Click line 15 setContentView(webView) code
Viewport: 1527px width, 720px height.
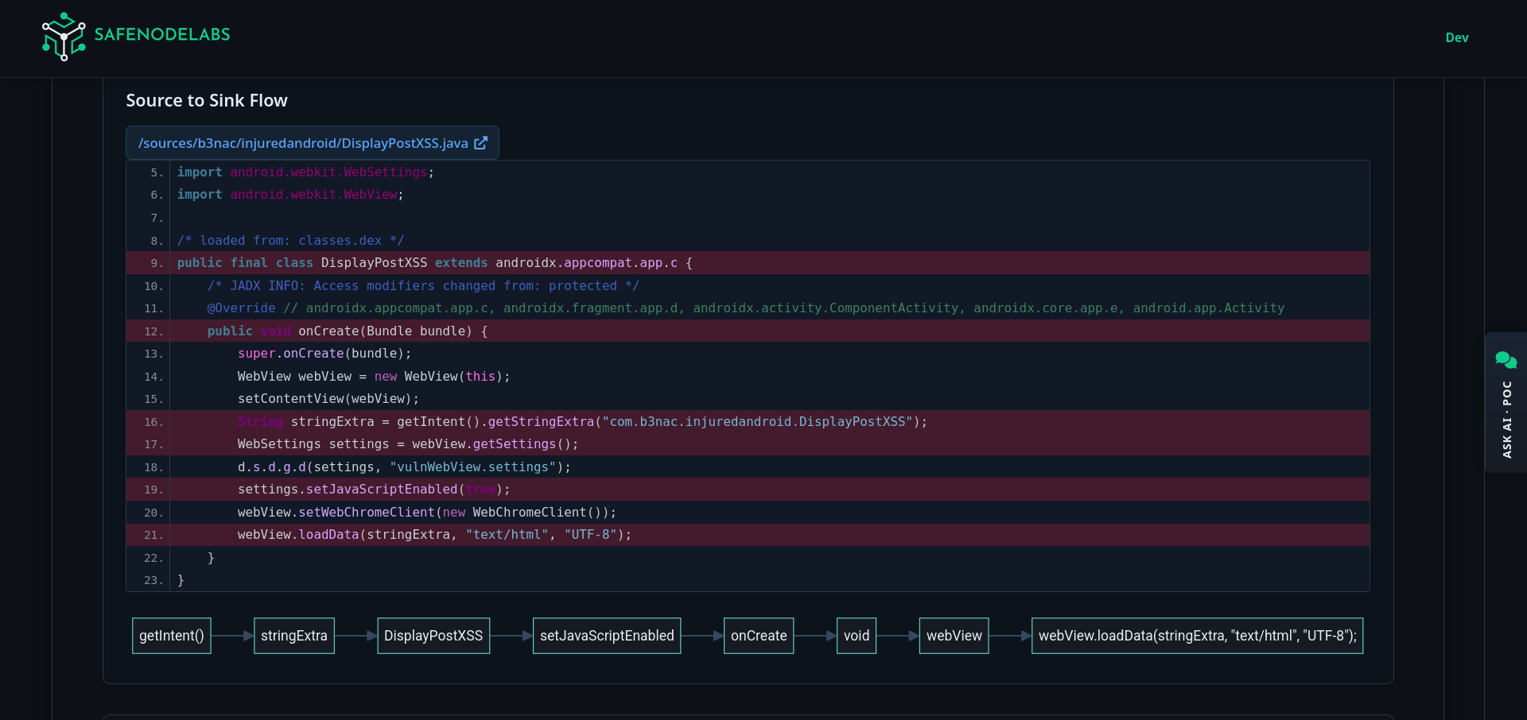tap(328, 399)
